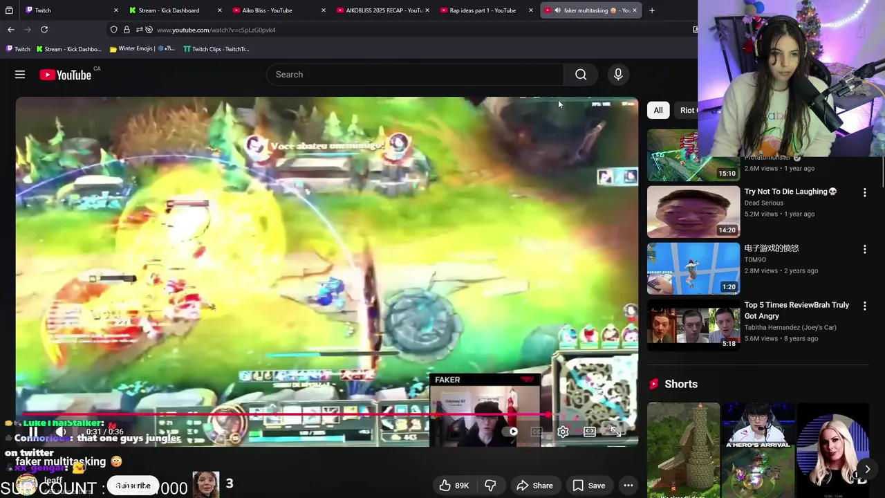Click the YouTube URL in the address bar
This screenshot has height=498, width=885.
click(216, 30)
